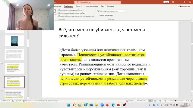This screenshot has width=193, height=108.
Task: Open the Рецензирование ribbon tab
Action: click(x=91, y=6)
